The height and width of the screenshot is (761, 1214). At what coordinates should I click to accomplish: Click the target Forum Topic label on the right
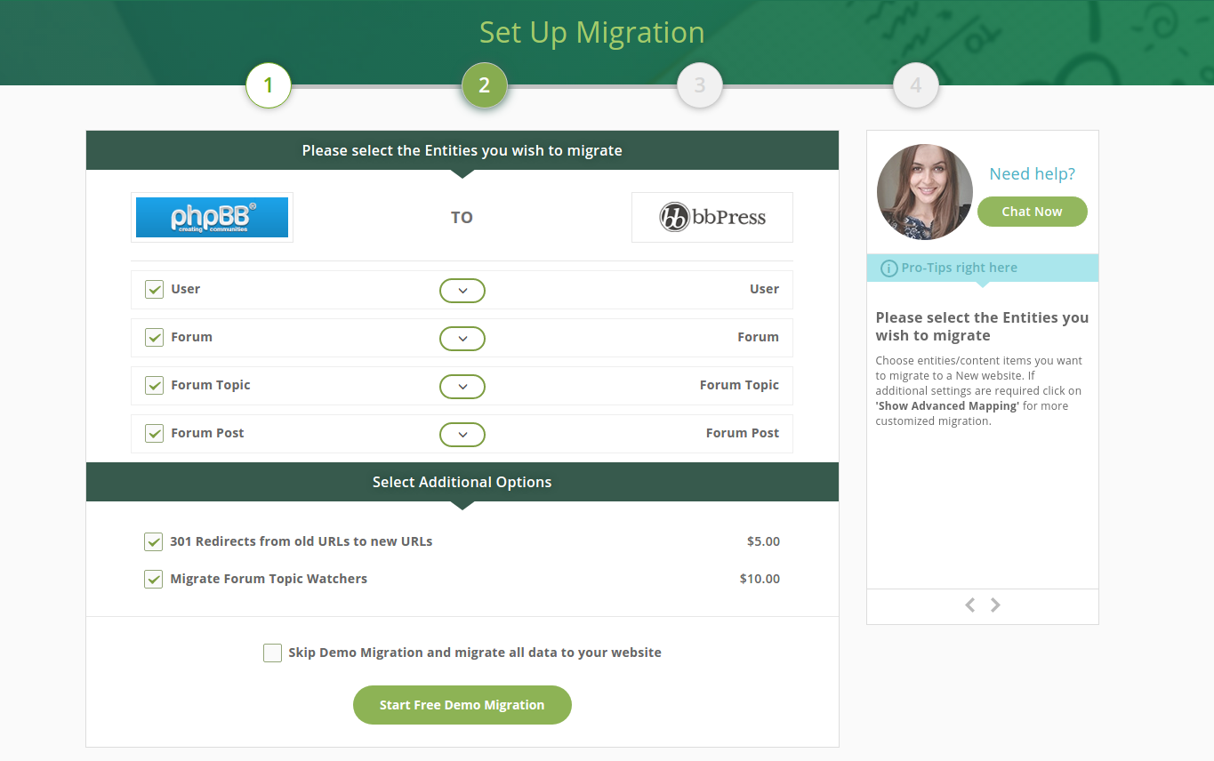739,385
